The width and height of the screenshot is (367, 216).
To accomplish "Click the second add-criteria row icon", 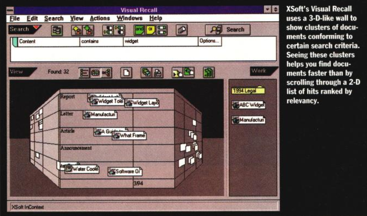I will coord(119,30).
